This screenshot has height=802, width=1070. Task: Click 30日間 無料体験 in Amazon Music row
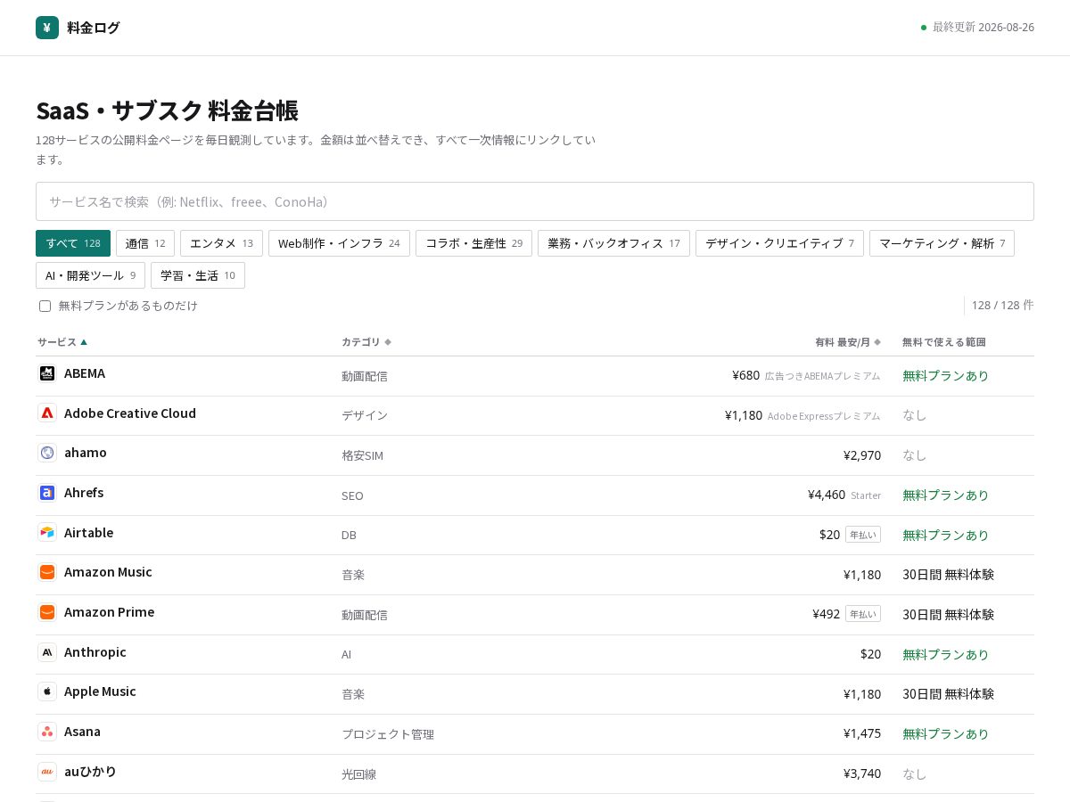pyautogui.click(x=948, y=575)
